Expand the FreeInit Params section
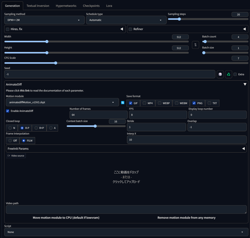The image size is (250, 238). [243, 148]
